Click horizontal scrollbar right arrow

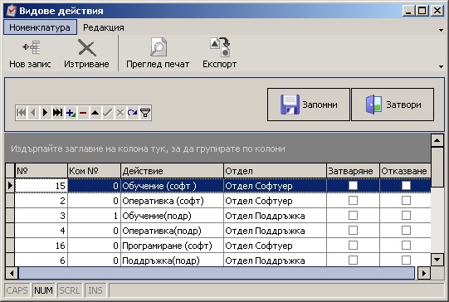424,273
